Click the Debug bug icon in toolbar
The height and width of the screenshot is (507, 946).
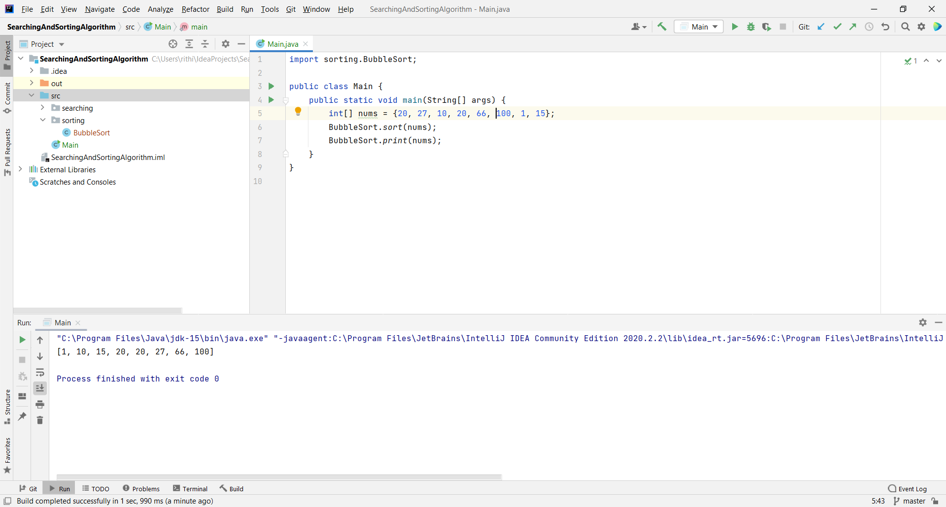[x=751, y=27]
